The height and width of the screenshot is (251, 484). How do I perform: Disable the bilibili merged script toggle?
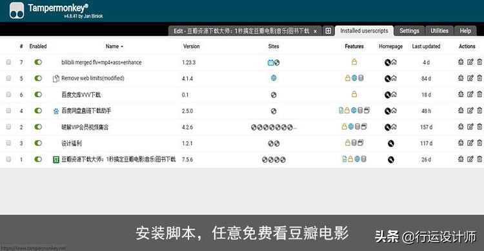pos(38,62)
